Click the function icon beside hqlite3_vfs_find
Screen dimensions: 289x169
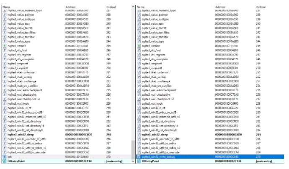(5, 50)
